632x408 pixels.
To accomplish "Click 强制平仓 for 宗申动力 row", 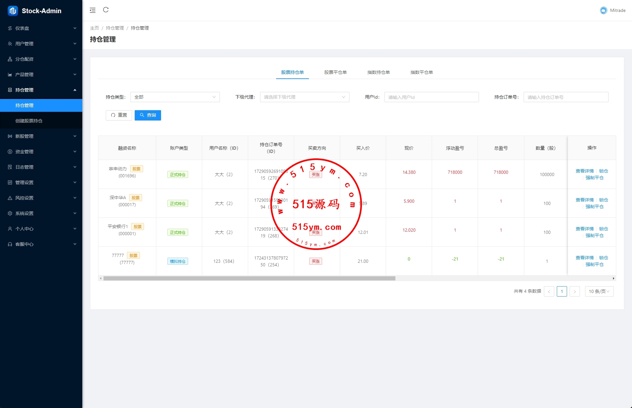I will pyautogui.click(x=594, y=178).
